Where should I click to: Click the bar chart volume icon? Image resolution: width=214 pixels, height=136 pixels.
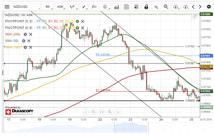pos(117,7)
